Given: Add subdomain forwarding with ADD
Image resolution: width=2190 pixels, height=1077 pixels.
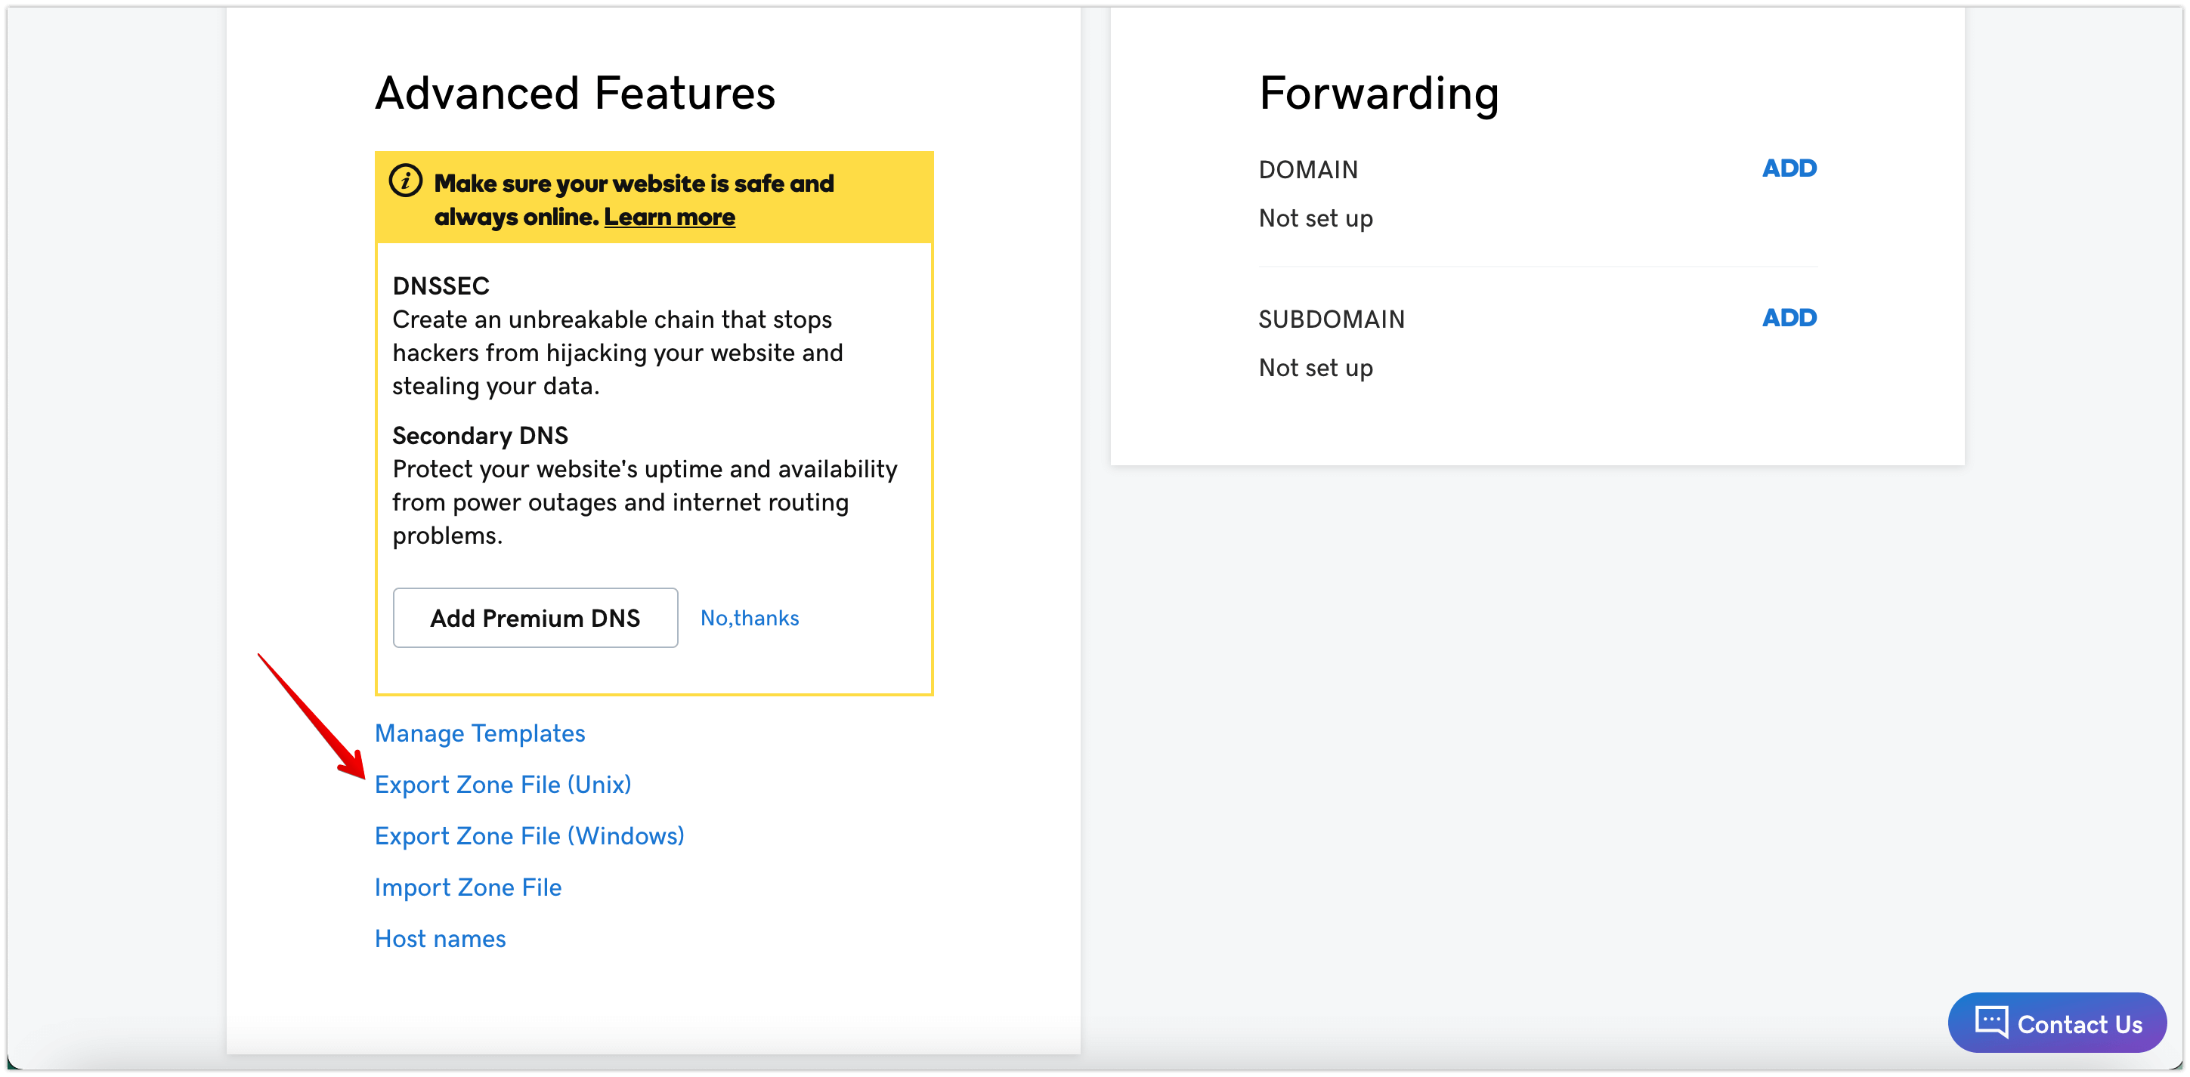Looking at the screenshot, I should [1789, 318].
